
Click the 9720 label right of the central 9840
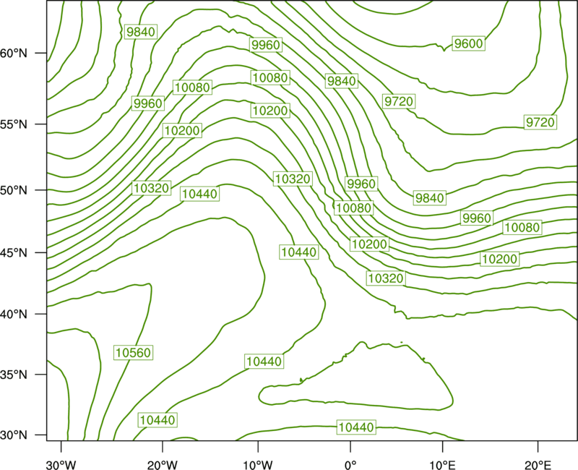[x=399, y=101]
